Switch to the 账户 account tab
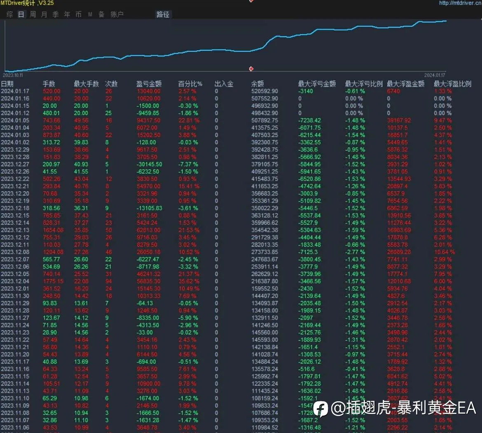Viewport: 482px width, 433px height. (x=117, y=14)
